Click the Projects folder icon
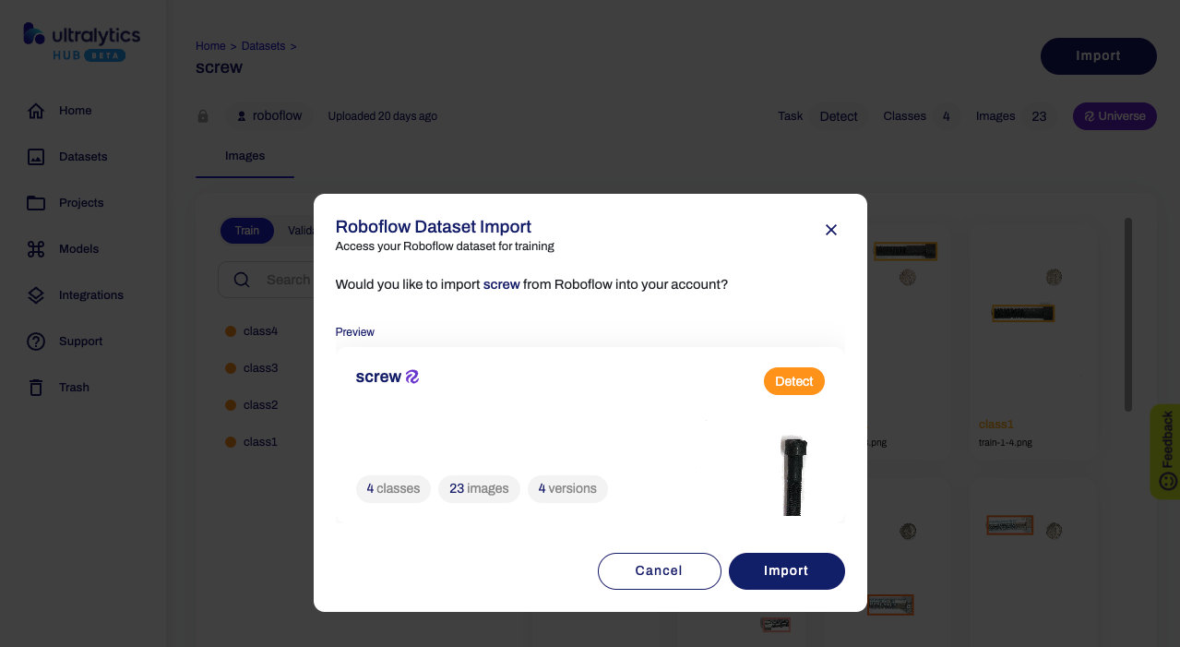This screenshot has width=1180, height=647. point(36,203)
